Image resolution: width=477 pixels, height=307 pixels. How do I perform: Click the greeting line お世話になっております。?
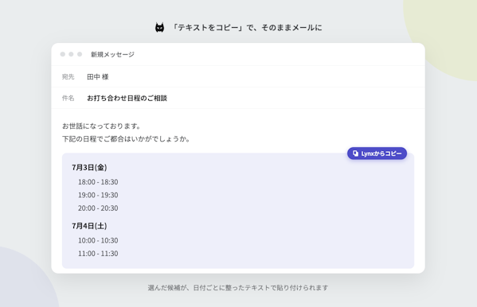(102, 126)
